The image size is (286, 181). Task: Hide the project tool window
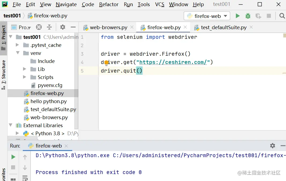(x=73, y=27)
